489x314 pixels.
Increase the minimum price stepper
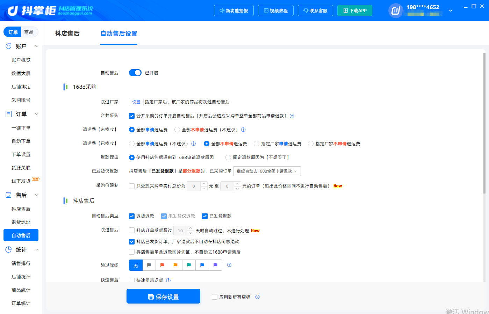click(x=204, y=184)
